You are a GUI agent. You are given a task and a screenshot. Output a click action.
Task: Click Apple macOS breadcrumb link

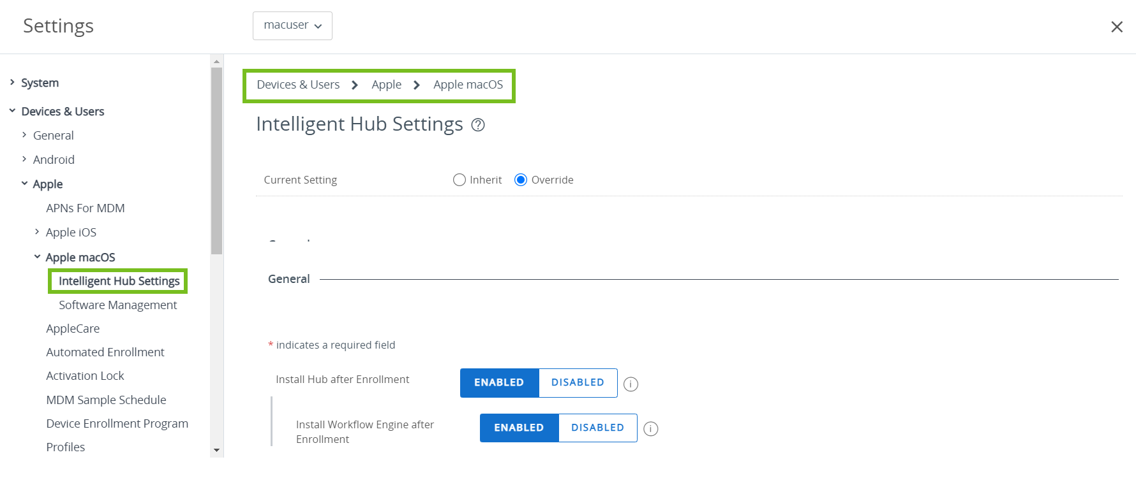pyautogui.click(x=468, y=85)
